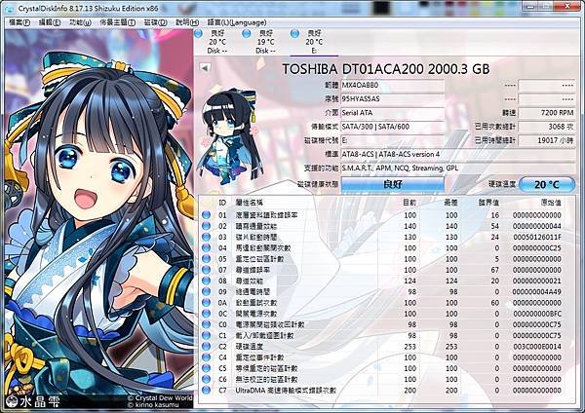The height and width of the screenshot is (413, 585).
Task: Open the 佈景主題(T) menu
Action: (x=118, y=22)
